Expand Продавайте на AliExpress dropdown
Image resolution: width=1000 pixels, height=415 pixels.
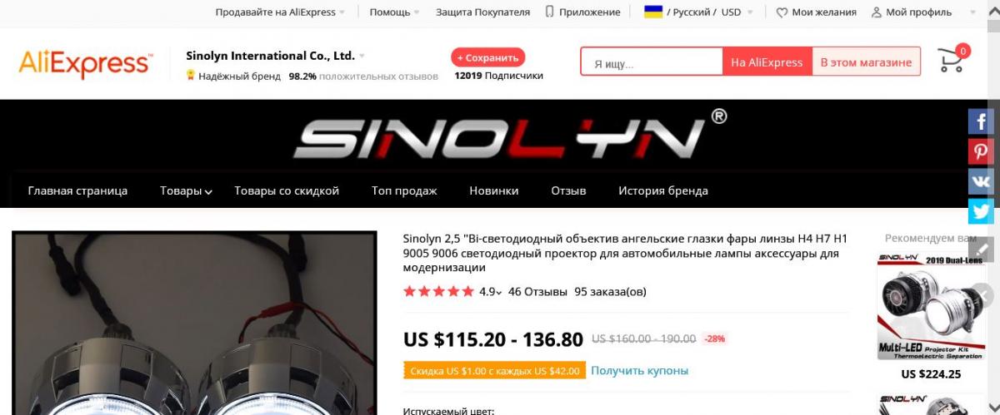280,12
